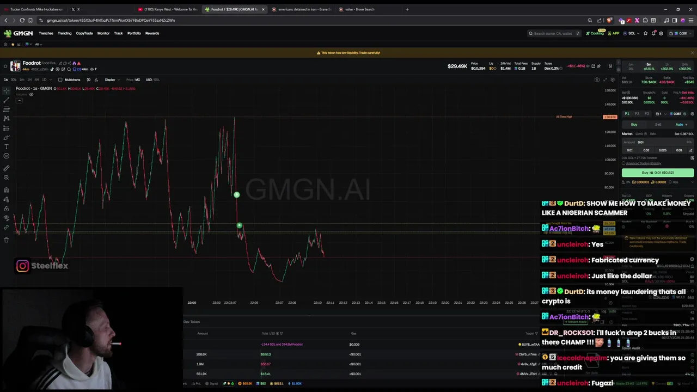The image size is (697, 392).
Task: Take a chart screenshot with camera icon
Action: [597, 79]
